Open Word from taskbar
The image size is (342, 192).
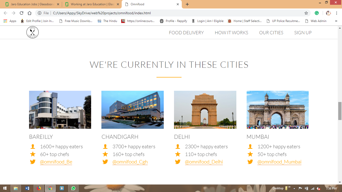click(27, 188)
